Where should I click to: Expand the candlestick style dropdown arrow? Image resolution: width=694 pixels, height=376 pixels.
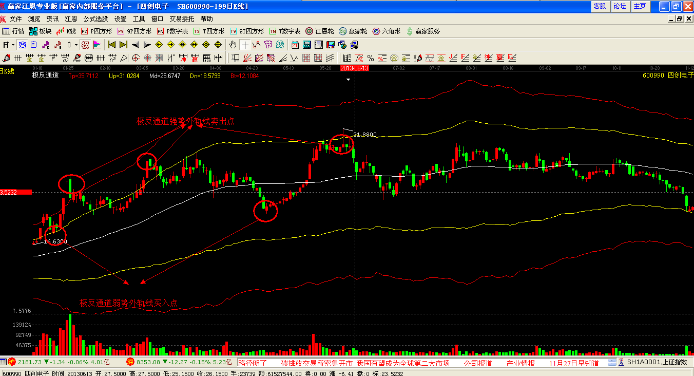76,45
